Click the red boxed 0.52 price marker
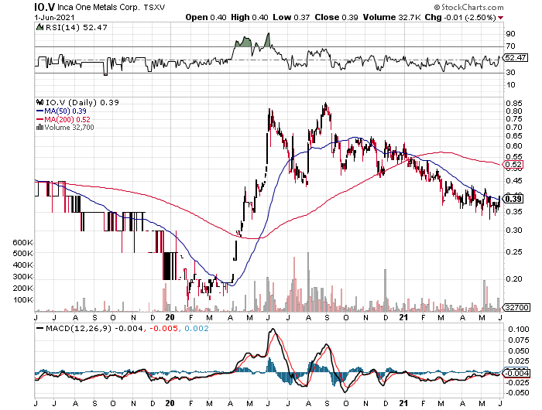The height and width of the screenshot is (410, 542). (514, 165)
